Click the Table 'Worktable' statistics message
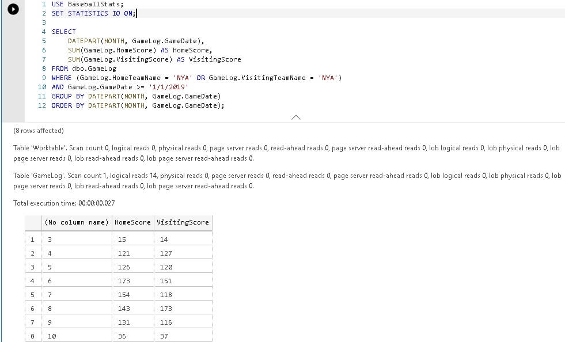Viewport: 565px width, 342px height. pyautogui.click(x=286, y=153)
